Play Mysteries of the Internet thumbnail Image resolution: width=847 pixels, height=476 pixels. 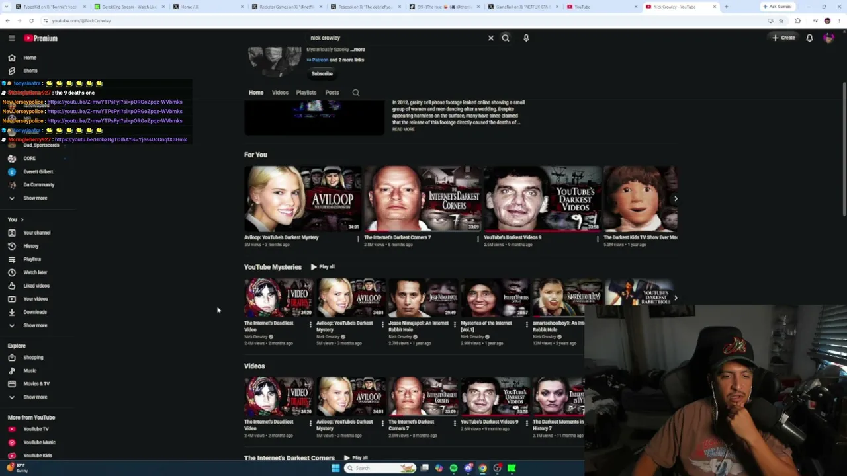[494, 297]
